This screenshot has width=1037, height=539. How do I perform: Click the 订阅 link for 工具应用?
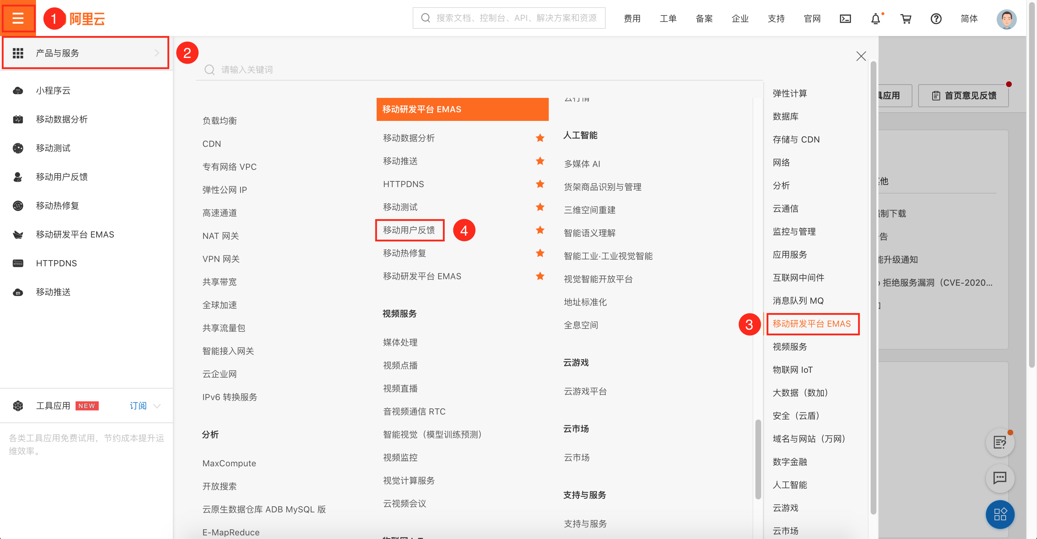[x=138, y=406]
